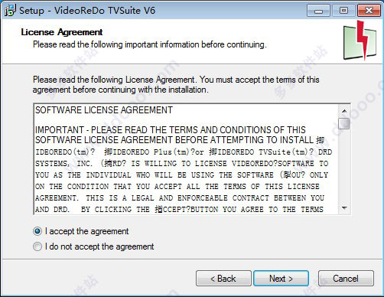Return with the < Back button

223,279
